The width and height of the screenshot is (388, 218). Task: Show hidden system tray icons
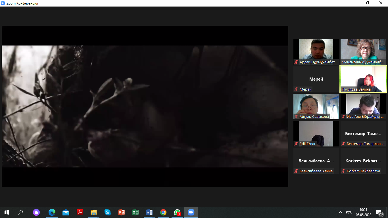pos(341,212)
